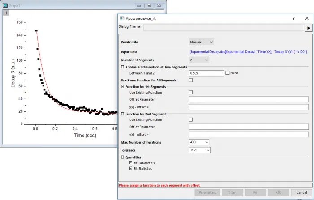Click the 160 tick label on Y axis

pyautogui.click(x=20, y=22)
